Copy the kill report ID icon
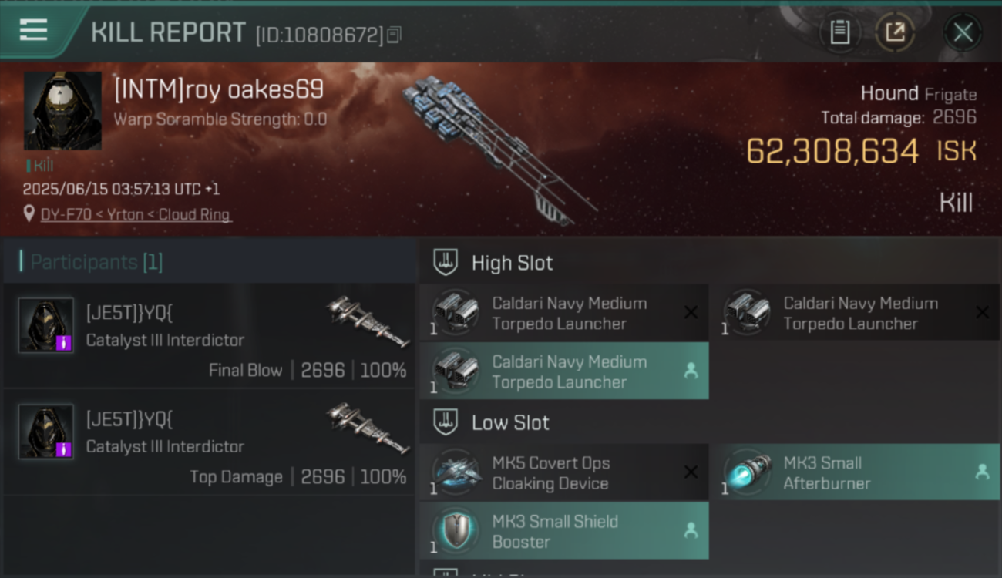Viewport: 1002px width, 578px height. (x=394, y=35)
